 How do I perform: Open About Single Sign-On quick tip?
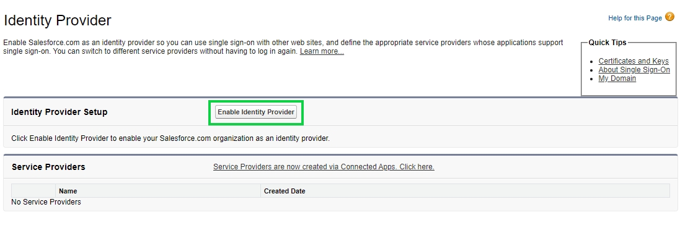click(x=634, y=70)
